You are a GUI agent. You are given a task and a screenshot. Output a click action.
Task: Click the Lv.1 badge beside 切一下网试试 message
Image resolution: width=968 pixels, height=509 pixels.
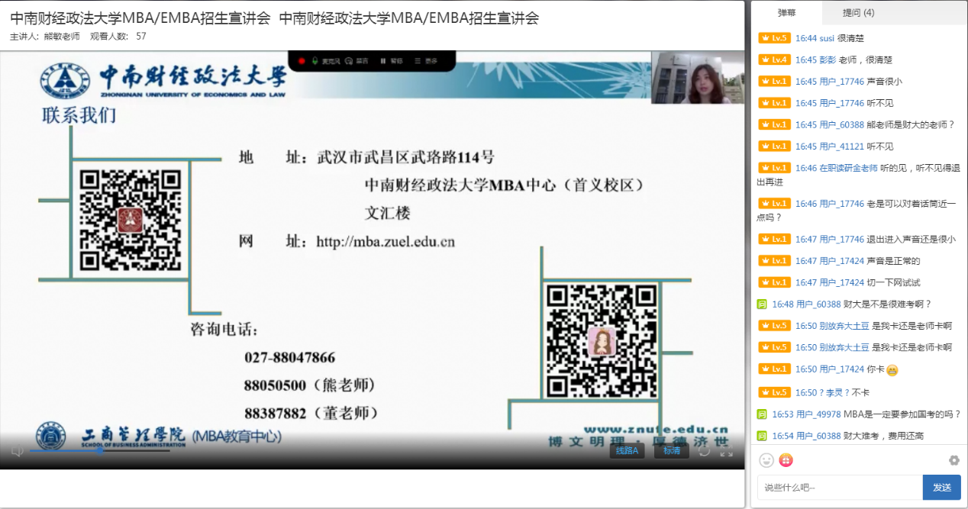coord(773,282)
